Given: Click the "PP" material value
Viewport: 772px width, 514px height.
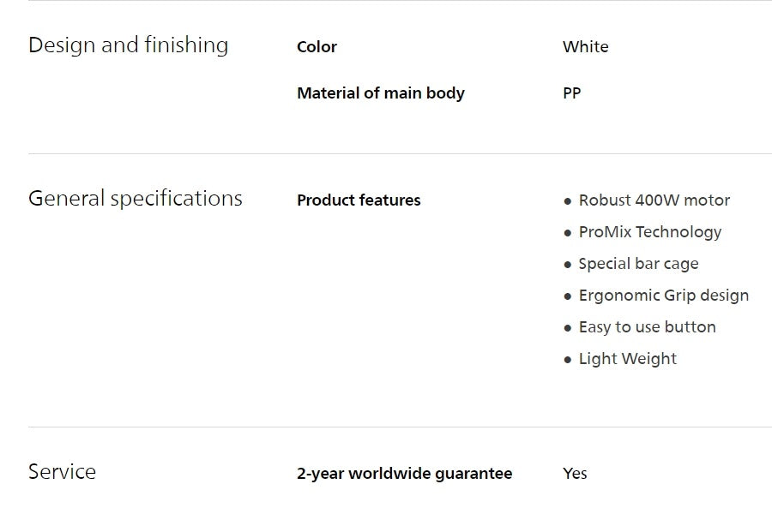Looking at the screenshot, I should click(x=571, y=93).
